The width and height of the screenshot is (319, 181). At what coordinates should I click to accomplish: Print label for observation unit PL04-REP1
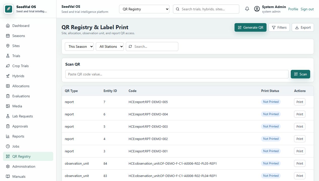click(x=300, y=176)
